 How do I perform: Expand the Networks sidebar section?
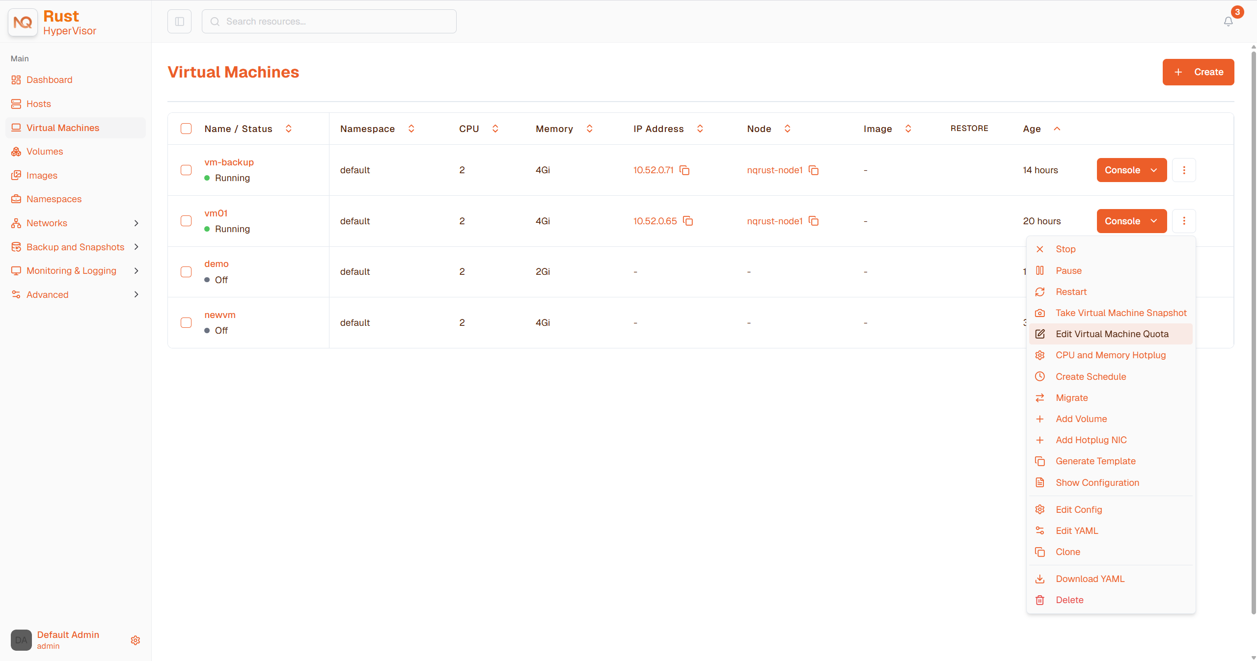pyautogui.click(x=136, y=223)
